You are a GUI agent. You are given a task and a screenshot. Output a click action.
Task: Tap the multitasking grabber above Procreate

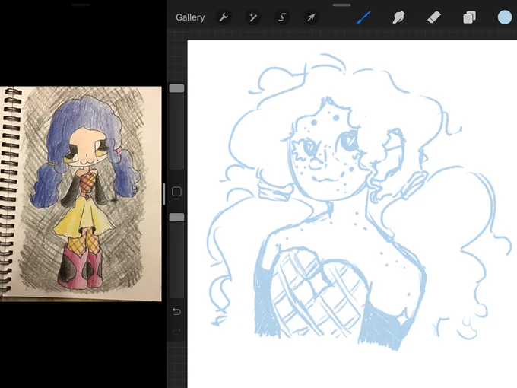[341, 5]
